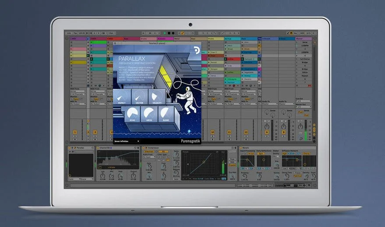The height and width of the screenshot is (227, 385).
Task: Toggle return track A activator
Action: pos(267,132)
